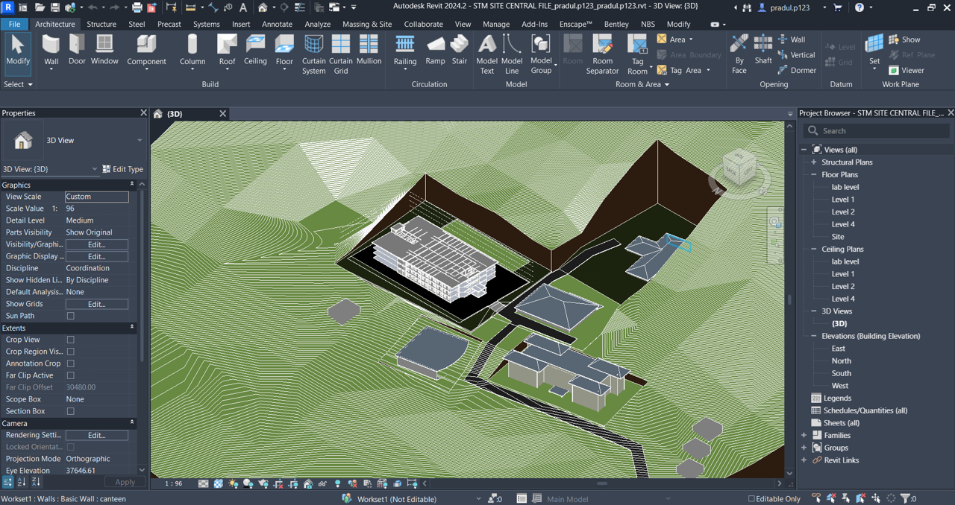
Task: Enable the Sun Path checkbox
Action: coord(71,316)
